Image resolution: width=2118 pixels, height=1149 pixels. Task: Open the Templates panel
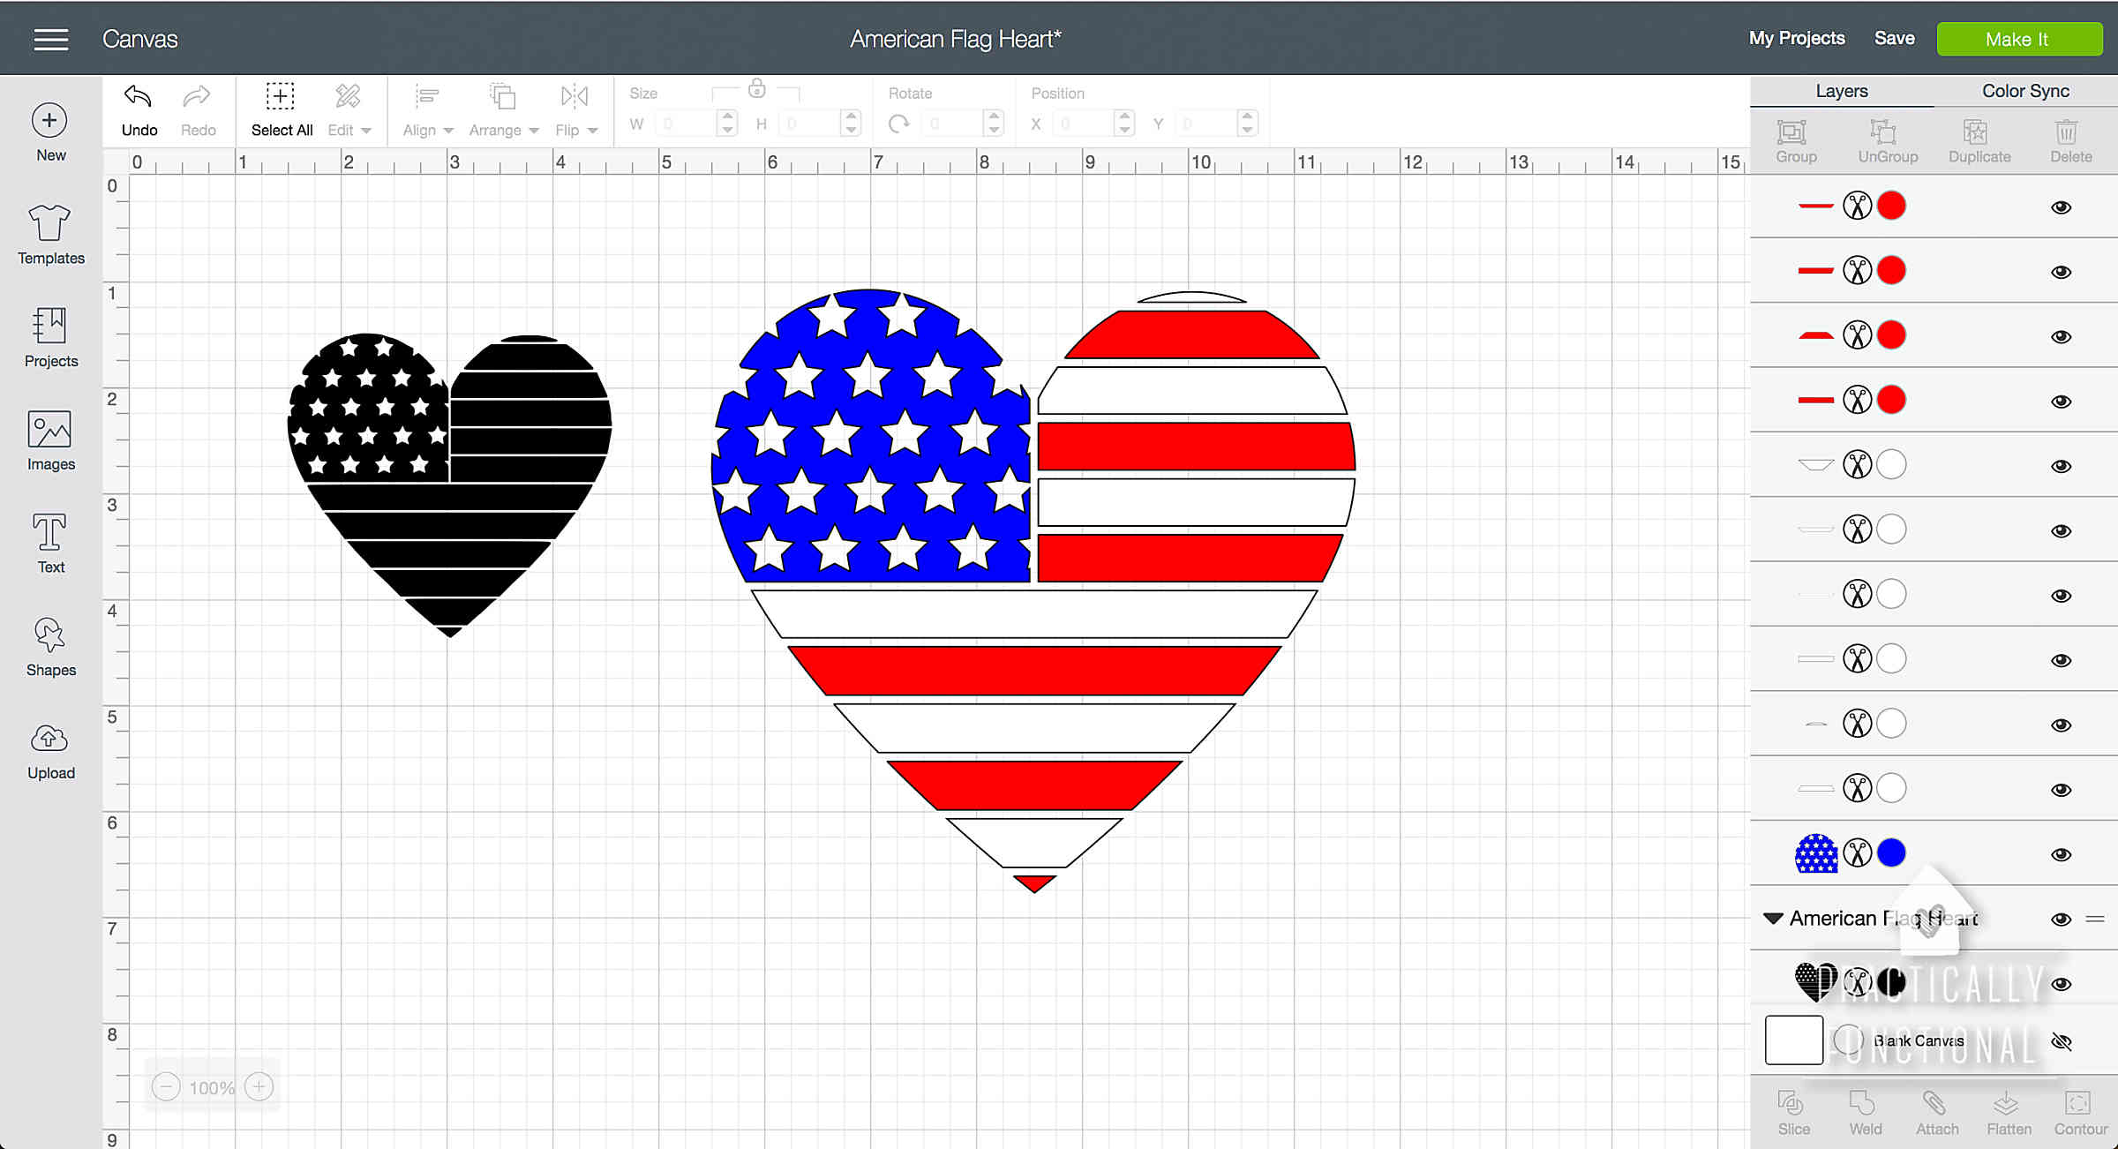(x=50, y=234)
